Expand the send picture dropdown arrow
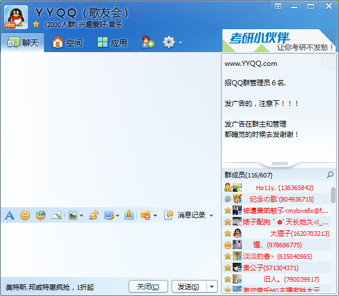Viewport: 339px width, 296px height. [82, 215]
